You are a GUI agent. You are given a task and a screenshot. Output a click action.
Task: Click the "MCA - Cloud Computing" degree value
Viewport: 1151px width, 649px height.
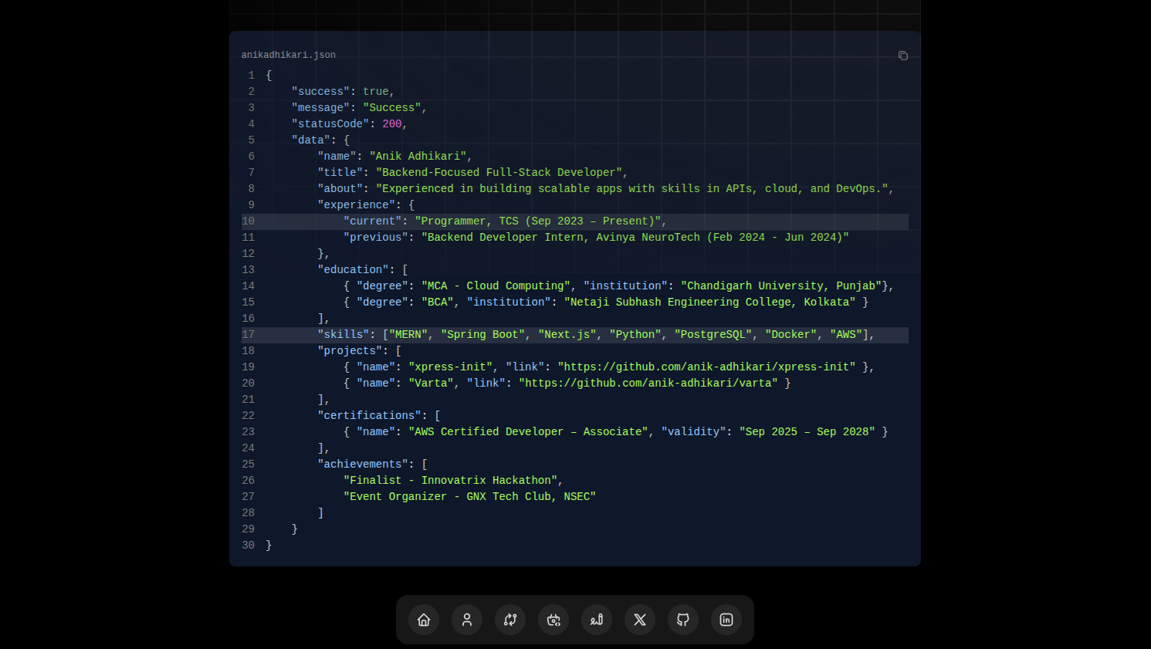click(x=496, y=286)
